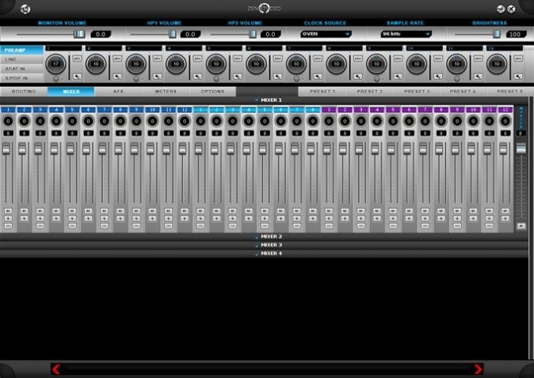This screenshot has width=534, height=378.
Task: Click the gain knob showing 17 on preamp 1
Action: [x=55, y=64]
